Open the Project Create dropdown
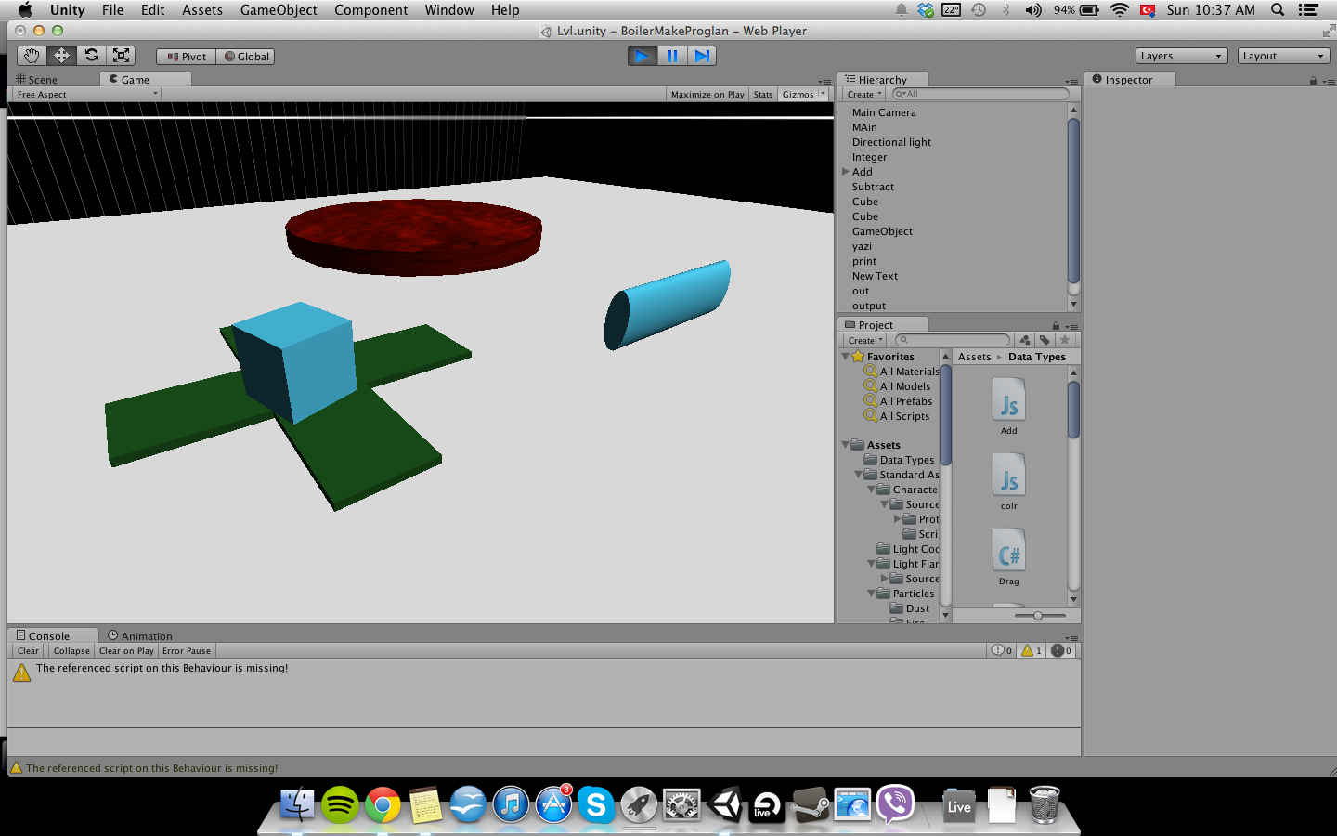Screen dimensions: 1337x836 (x=865, y=341)
